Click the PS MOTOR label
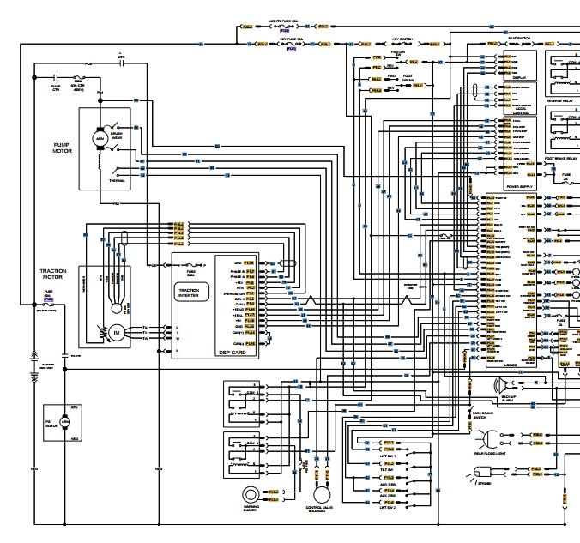Viewport: 580px width, 543px height. point(51,424)
